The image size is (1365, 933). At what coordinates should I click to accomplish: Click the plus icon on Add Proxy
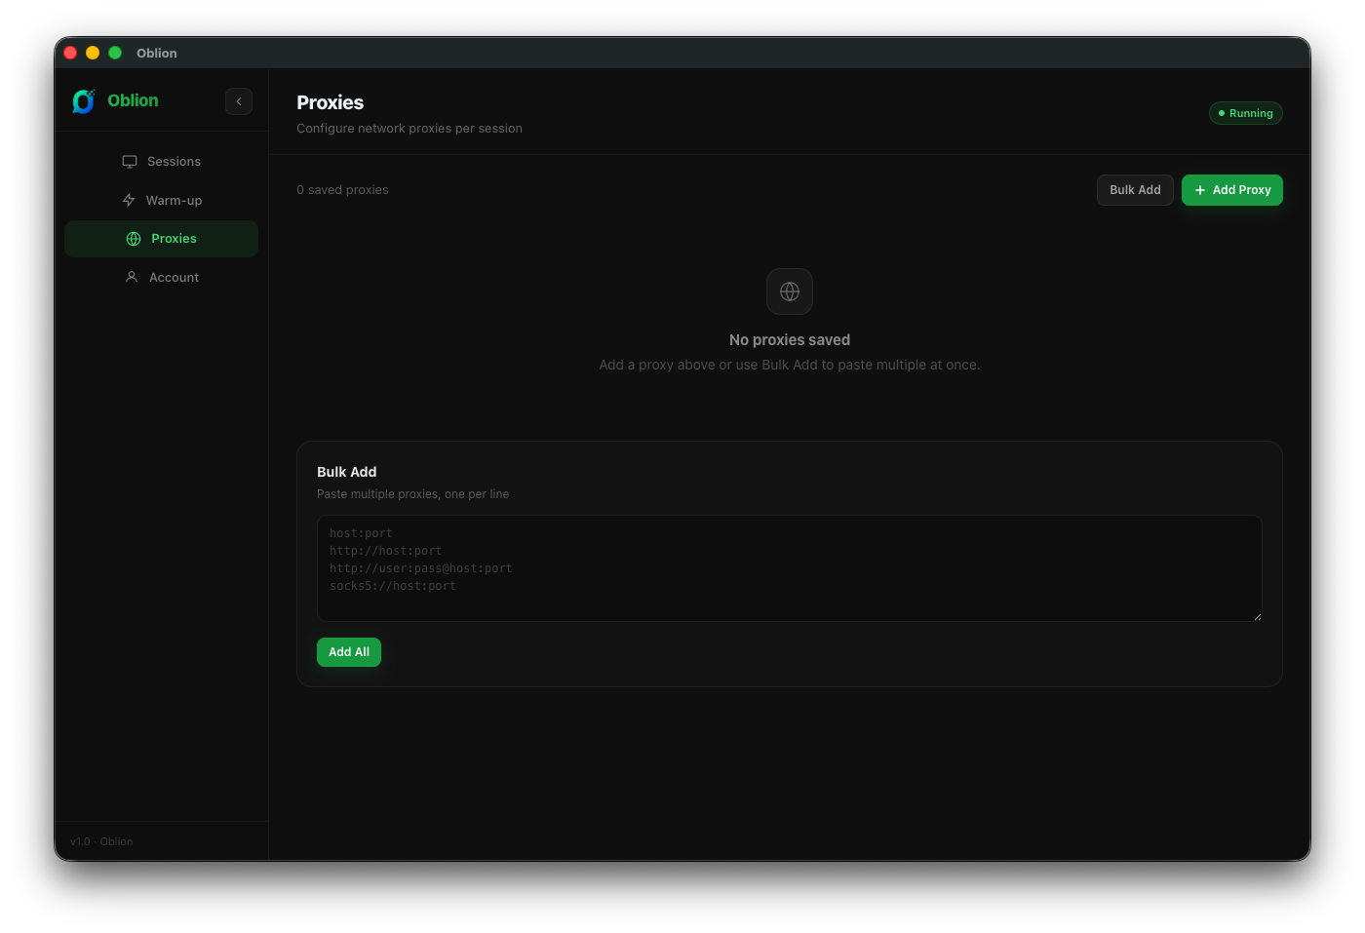(x=1200, y=190)
